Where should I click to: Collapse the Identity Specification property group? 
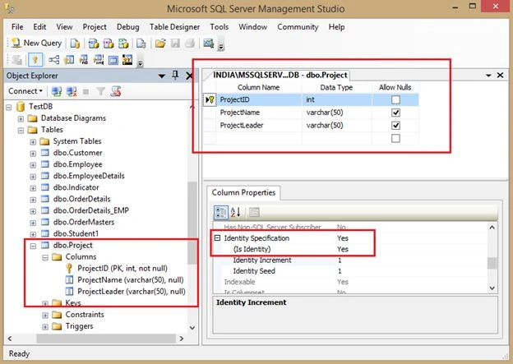tap(217, 237)
